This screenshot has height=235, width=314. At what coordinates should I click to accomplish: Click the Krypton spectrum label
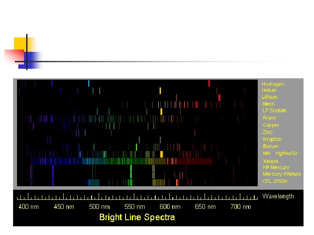pos(272,139)
